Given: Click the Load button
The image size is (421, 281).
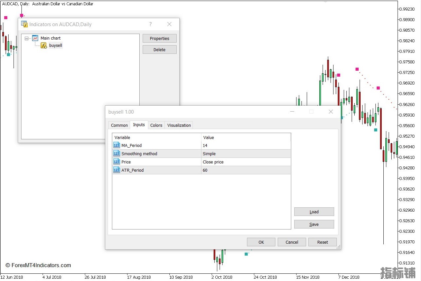Looking at the screenshot, I should click(x=314, y=212).
